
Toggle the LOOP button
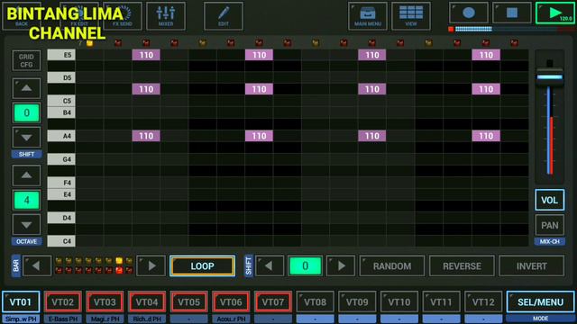pyautogui.click(x=202, y=266)
